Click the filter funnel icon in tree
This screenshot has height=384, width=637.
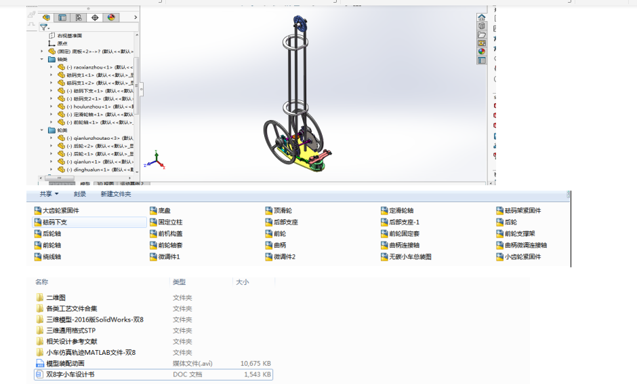(x=44, y=27)
